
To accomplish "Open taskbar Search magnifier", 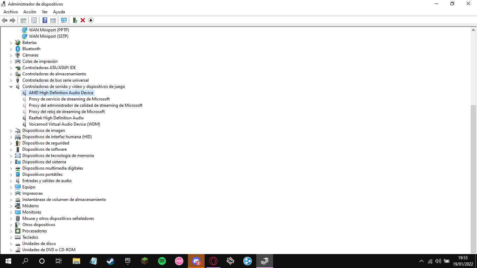I will click(25, 261).
